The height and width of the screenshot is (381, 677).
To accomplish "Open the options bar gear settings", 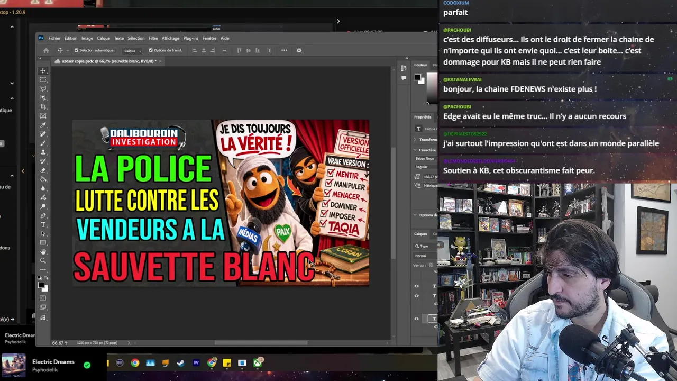I will click(299, 50).
